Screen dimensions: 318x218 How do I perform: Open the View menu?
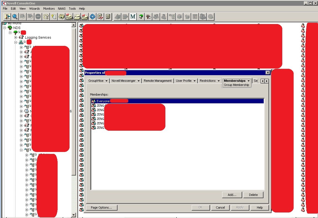point(22,9)
